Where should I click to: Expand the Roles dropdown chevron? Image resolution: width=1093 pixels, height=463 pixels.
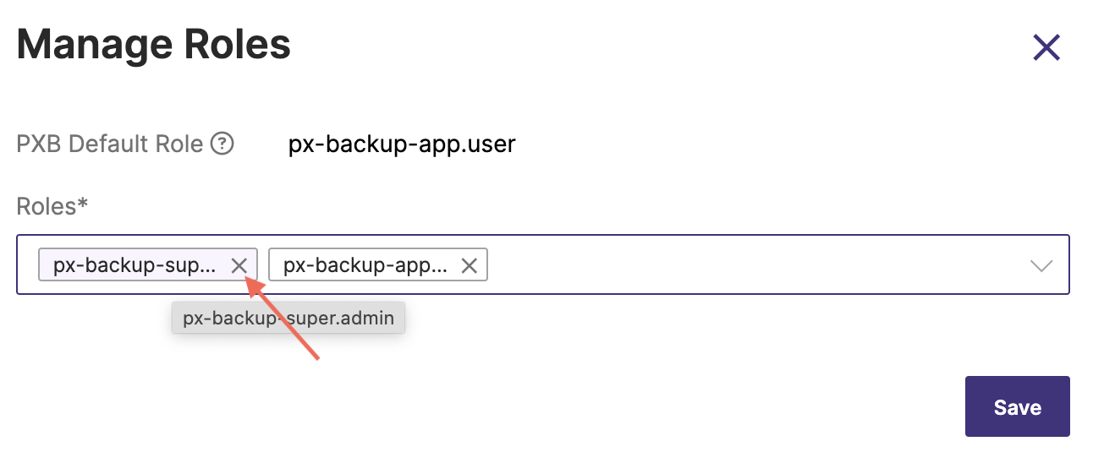(1041, 266)
